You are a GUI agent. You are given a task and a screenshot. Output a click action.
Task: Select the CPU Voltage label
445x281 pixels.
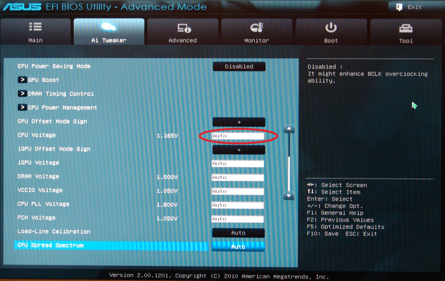[37, 135]
